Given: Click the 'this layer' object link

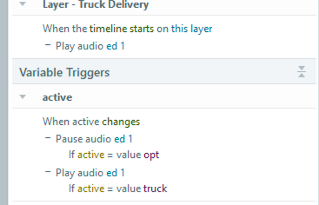Looking at the screenshot, I should 192,29.
